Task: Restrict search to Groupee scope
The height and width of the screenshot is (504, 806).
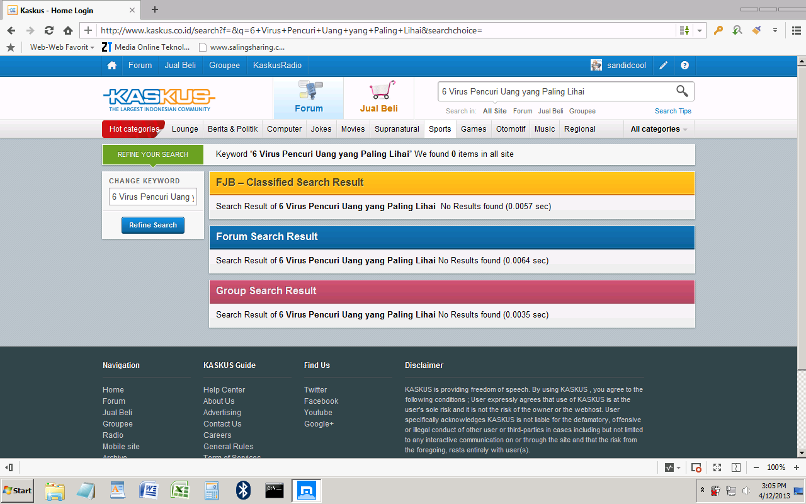Action: coord(582,111)
